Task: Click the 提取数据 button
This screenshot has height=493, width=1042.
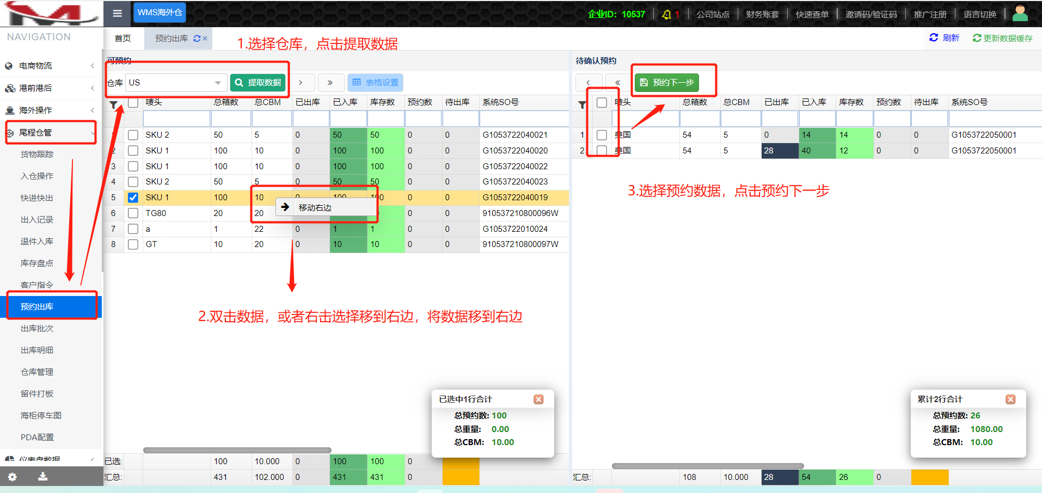Action: point(258,83)
